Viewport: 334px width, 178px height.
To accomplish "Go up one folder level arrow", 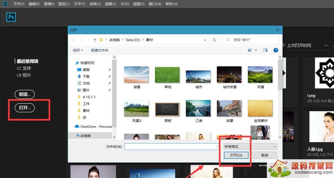I will pos(95,40).
